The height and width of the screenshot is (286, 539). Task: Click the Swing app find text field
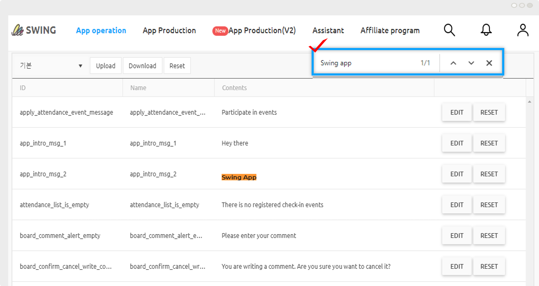[365, 63]
